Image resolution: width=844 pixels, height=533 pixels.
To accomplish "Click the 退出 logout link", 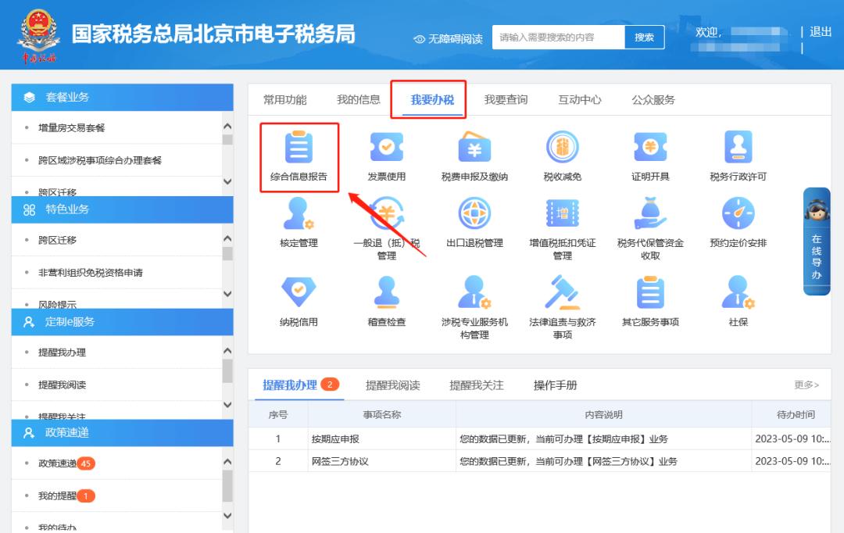I will pos(821,32).
